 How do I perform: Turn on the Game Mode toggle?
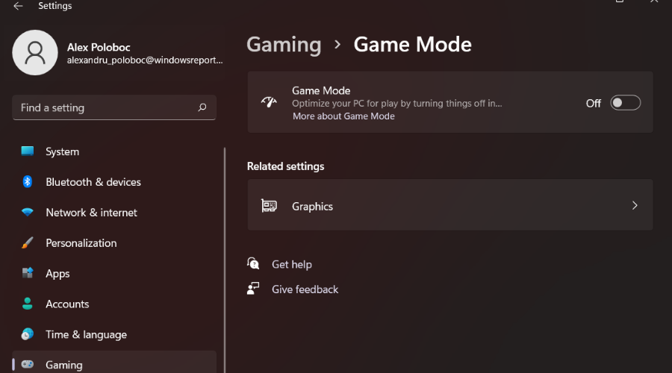pos(625,103)
